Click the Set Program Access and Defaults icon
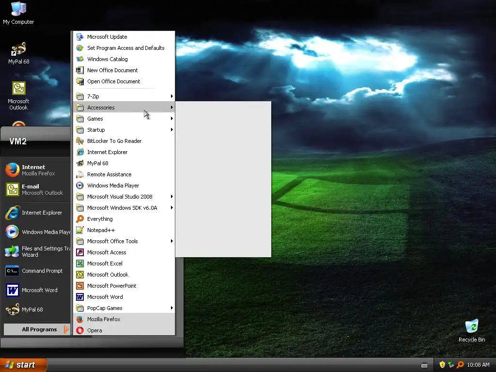This screenshot has width=496, height=372. (80, 48)
